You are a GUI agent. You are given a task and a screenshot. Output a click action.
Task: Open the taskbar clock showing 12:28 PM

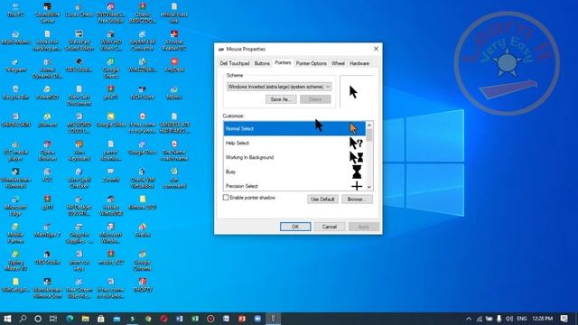(542, 319)
